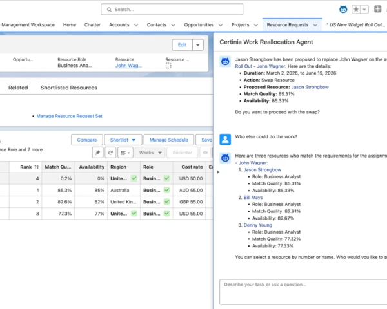Open Jason Strongbow link in numbered list
The image size is (387, 309).
[263, 170]
